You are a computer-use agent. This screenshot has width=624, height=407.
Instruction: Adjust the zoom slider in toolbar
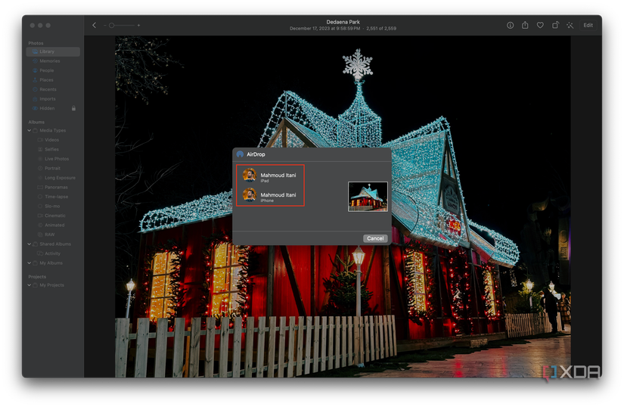coord(121,26)
